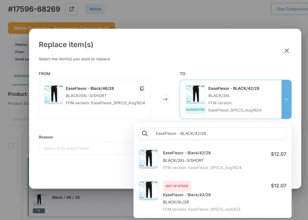The image size is (308, 220).
Task: Open the Reason select from linked ticket dropdown
Action: (86, 148)
